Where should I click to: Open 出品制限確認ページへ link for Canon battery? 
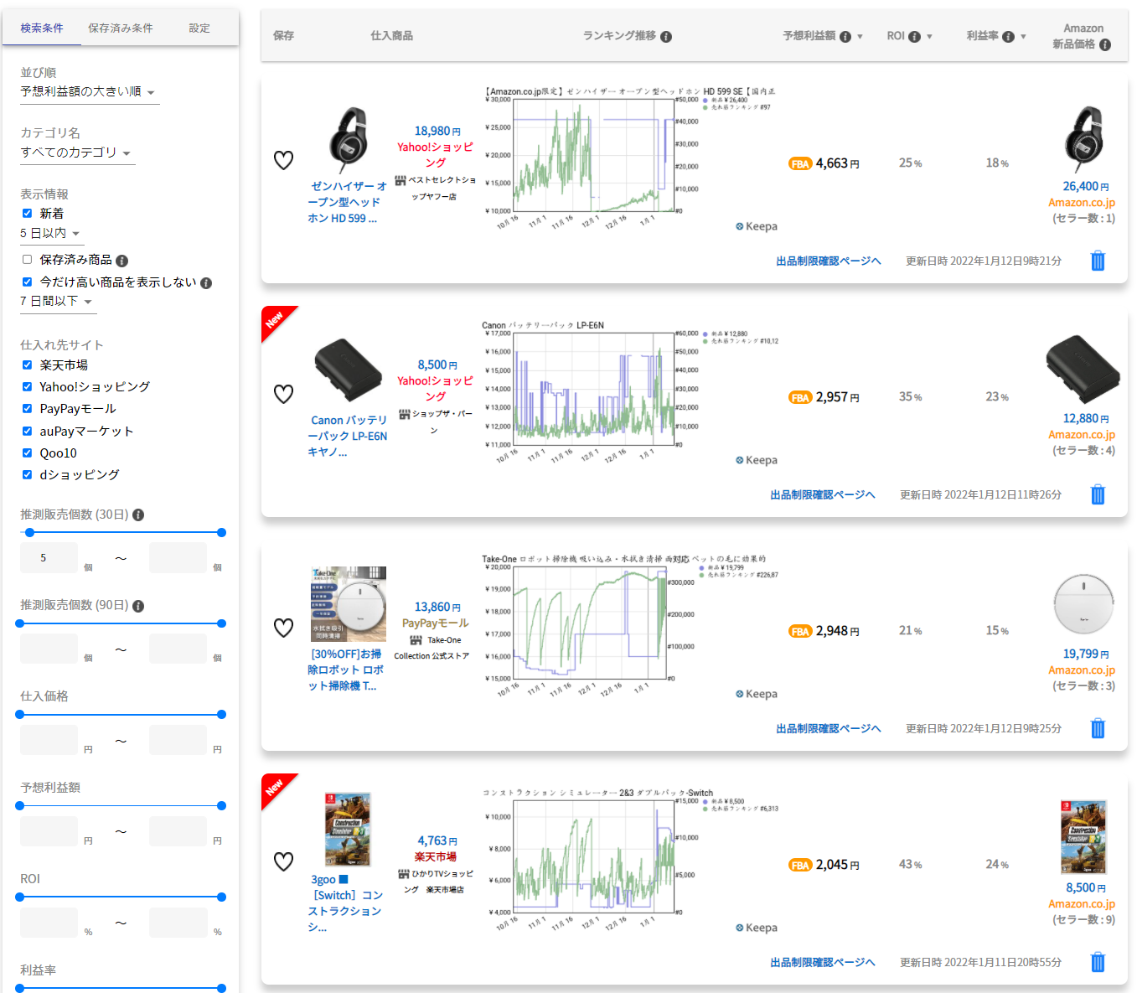pos(823,495)
